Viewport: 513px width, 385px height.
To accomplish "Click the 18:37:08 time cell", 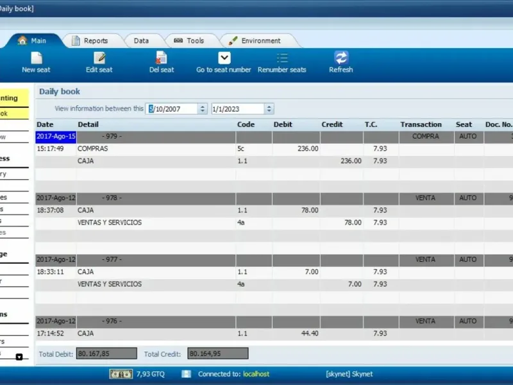I will coord(51,210).
